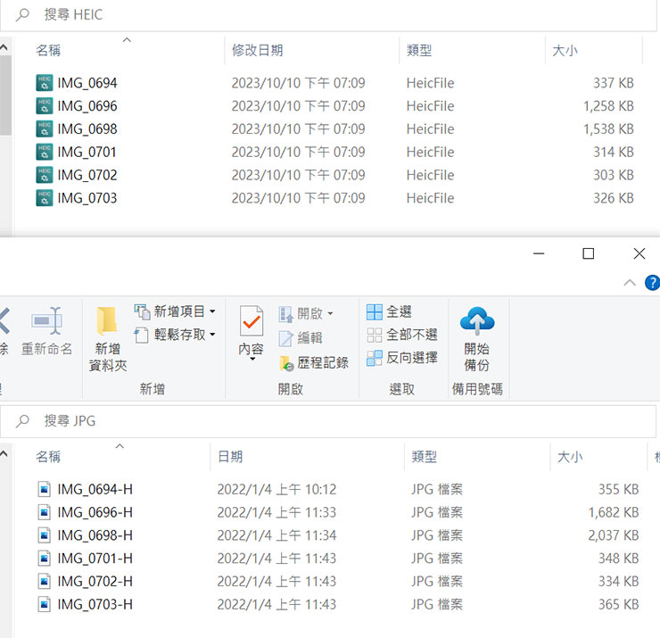Expand the 新增項目 dropdown
The height and width of the screenshot is (638, 660).
(x=212, y=311)
